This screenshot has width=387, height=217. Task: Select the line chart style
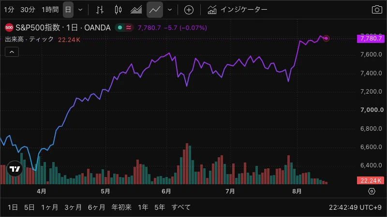pyautogui.click(x=155, y=10)
